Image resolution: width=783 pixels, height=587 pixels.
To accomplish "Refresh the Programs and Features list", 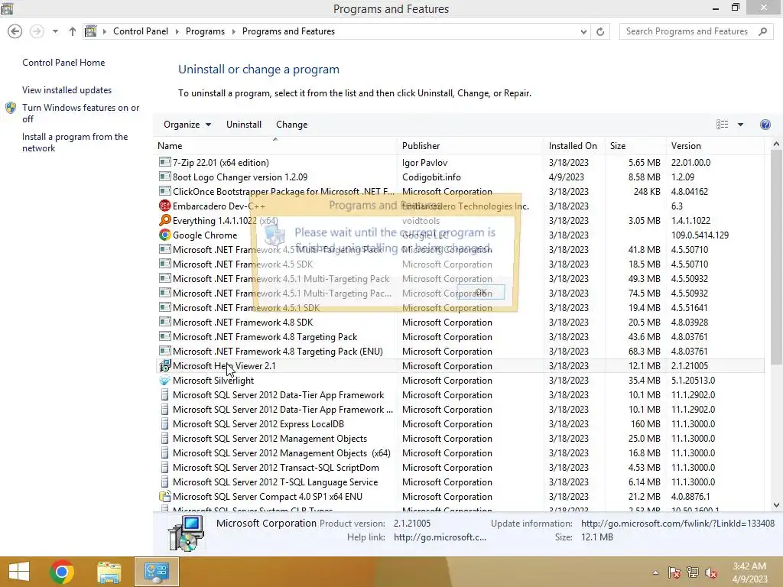I will (x=600, y=31).
